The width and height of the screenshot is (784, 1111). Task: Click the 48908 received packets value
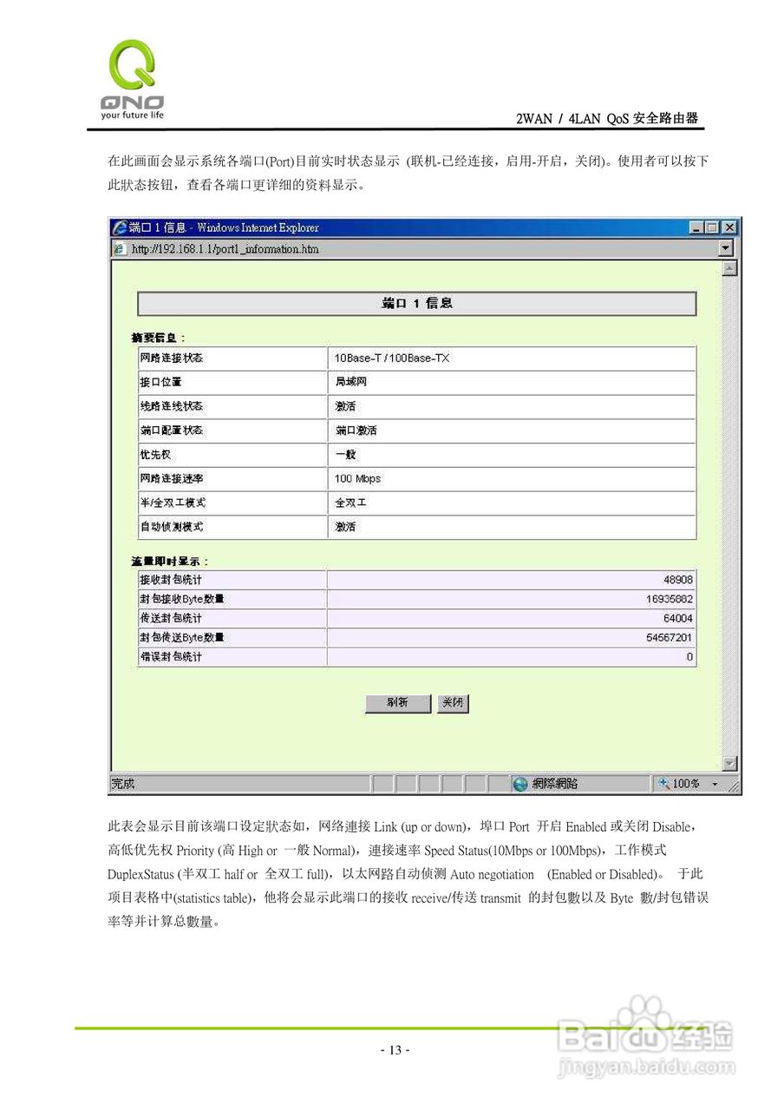click(677, 580)
